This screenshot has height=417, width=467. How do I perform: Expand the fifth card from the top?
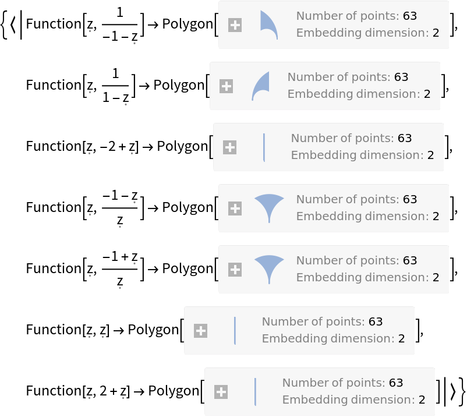(235, 270)
